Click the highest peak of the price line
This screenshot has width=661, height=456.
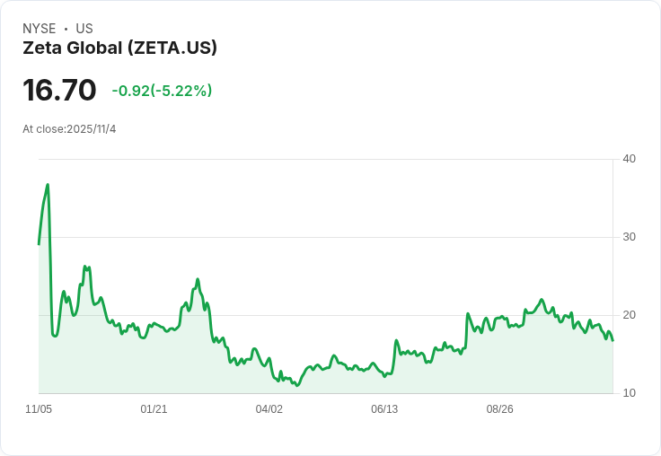coord(48,185)
